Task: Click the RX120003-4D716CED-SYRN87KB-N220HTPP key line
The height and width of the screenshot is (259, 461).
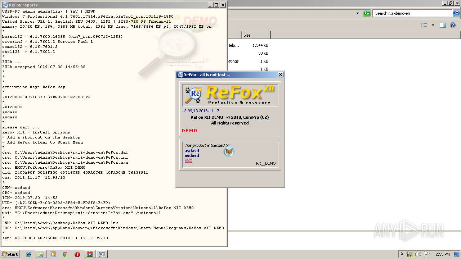Action: 46,97
